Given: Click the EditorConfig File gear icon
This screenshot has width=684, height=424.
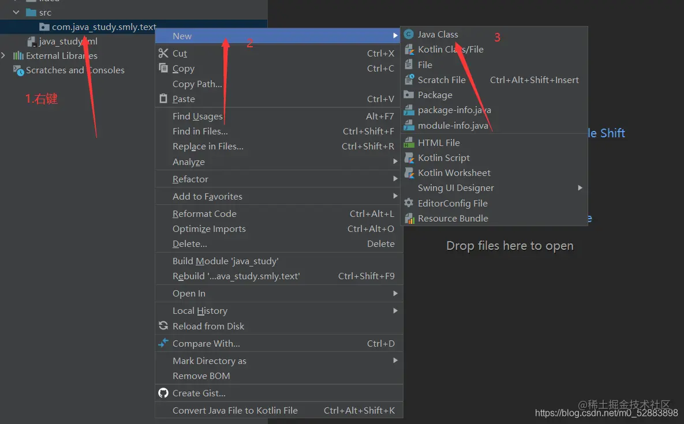Looking at the screenshot, I should pos(409,202).
